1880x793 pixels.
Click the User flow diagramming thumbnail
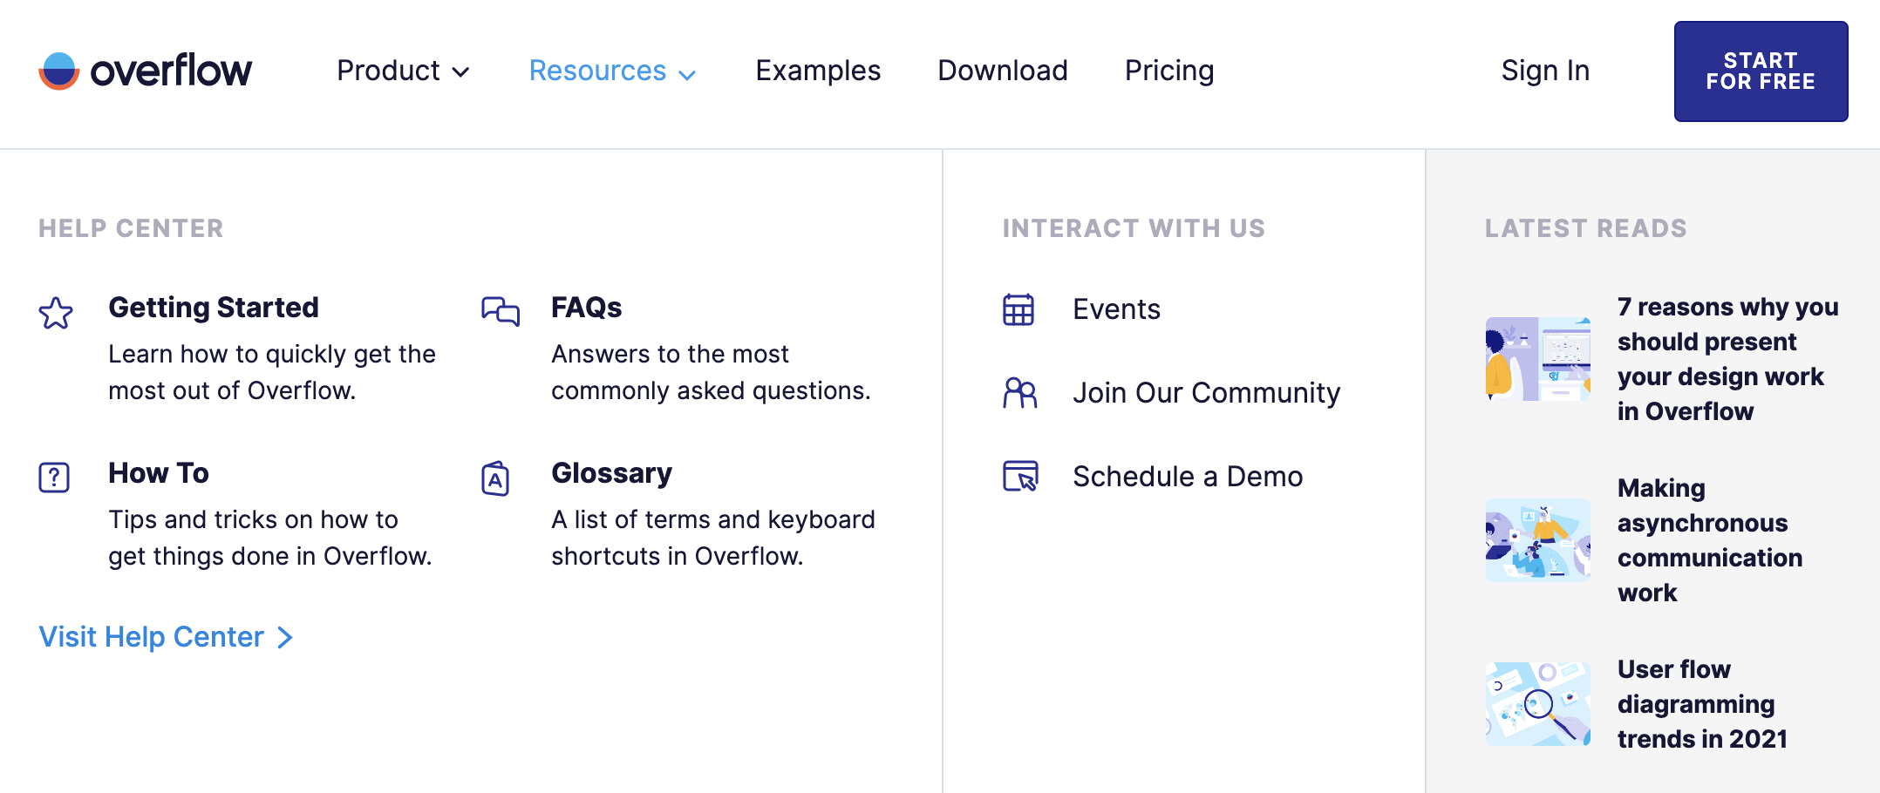point(1538,704)
